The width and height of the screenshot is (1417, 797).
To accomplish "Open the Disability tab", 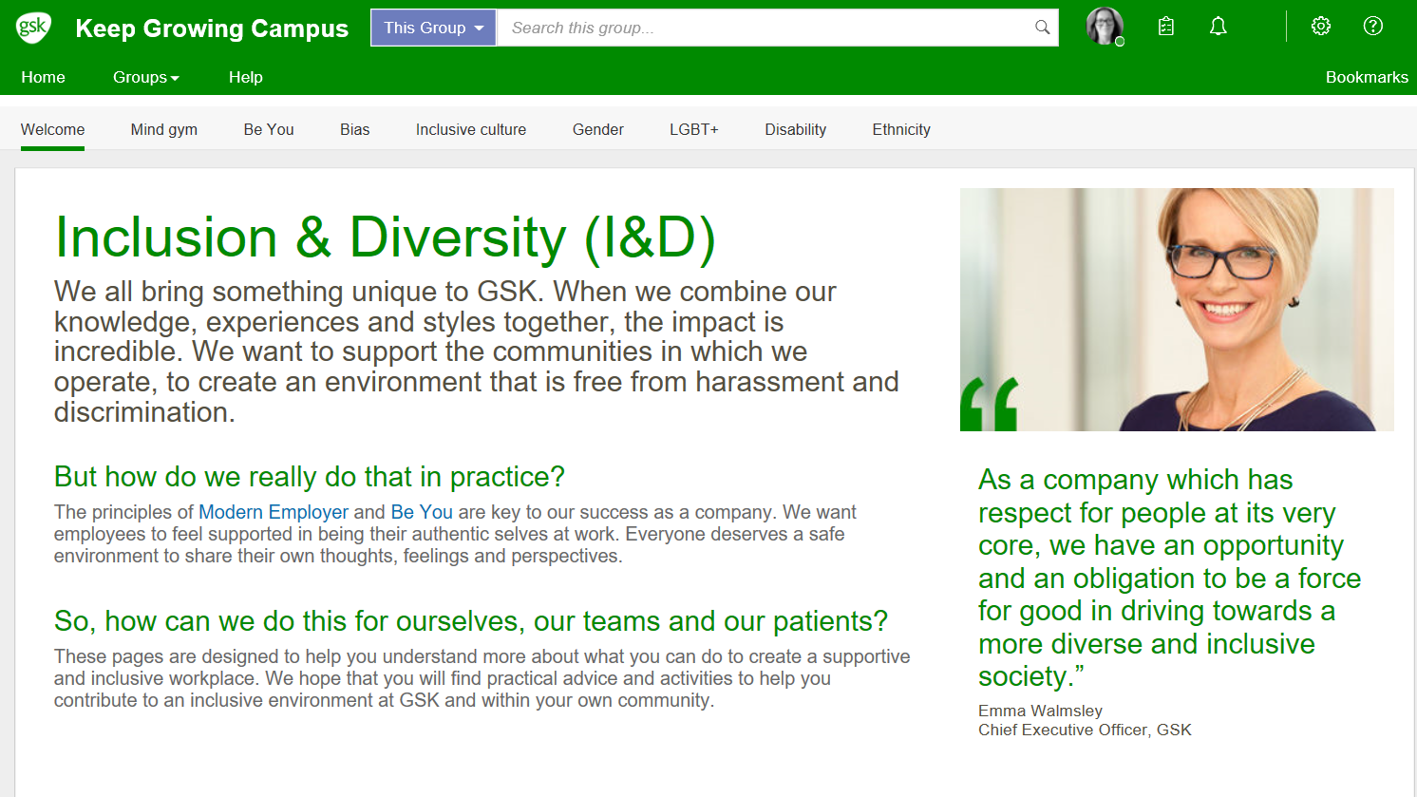I will click(x=796, y=129).
